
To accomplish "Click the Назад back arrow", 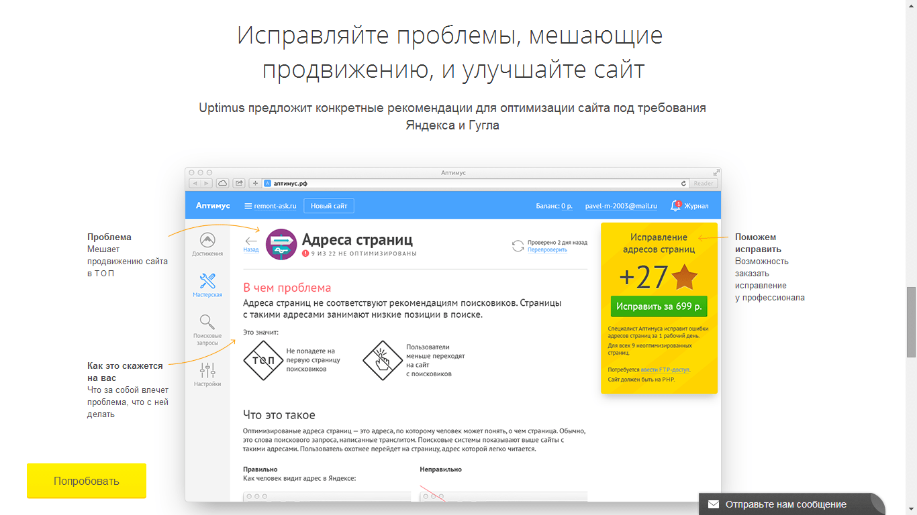I will click(x=251, y=240).
